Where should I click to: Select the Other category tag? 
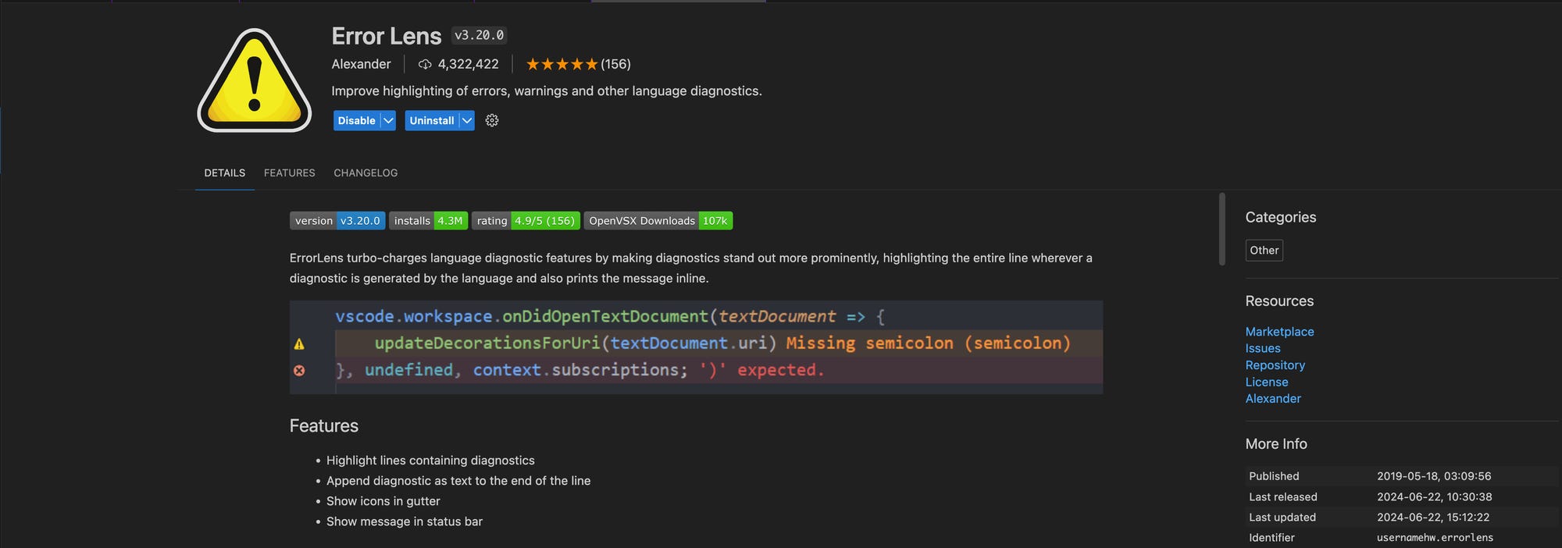1264,250
